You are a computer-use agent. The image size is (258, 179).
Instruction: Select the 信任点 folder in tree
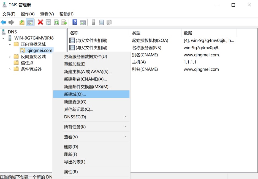[x=27, y=63]
